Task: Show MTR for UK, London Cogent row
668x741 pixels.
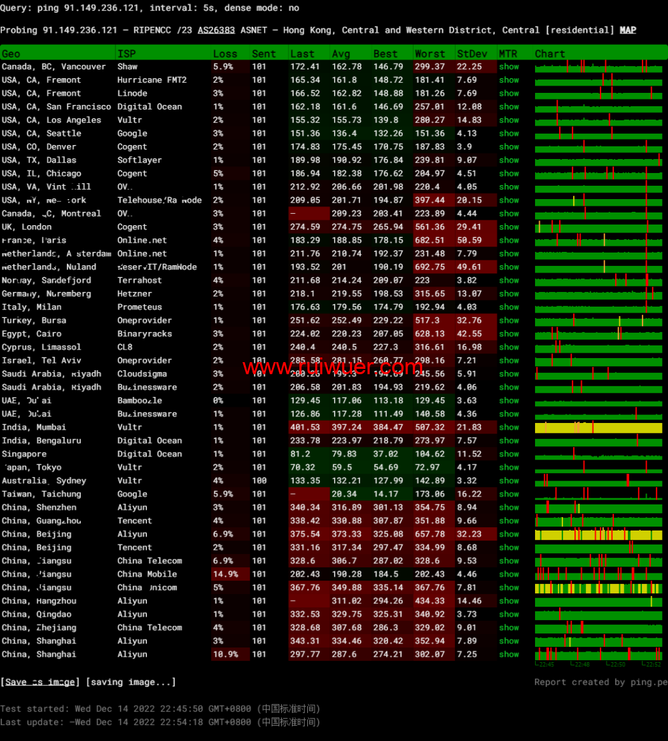Action: 508,227
